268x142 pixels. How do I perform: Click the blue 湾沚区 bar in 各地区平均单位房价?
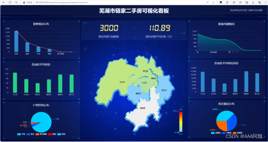click(224, 88)
